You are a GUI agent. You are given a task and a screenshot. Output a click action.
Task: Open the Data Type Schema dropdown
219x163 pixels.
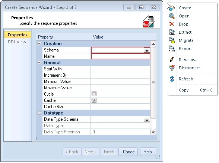point(147,119)
